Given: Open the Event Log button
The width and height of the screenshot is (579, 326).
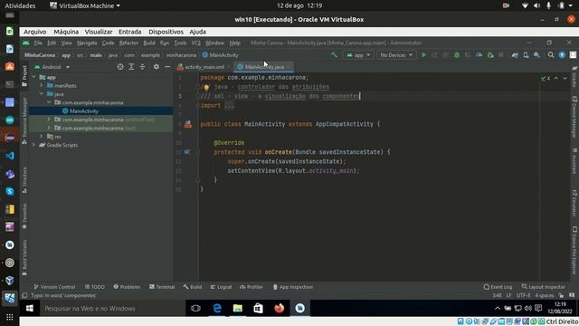Looking at the screenshot, I should click(498, 287).
